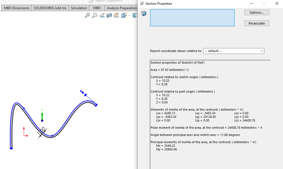Click the Previous View icon
This screenshot has width=283, height=169.
(x=102, y=16)
